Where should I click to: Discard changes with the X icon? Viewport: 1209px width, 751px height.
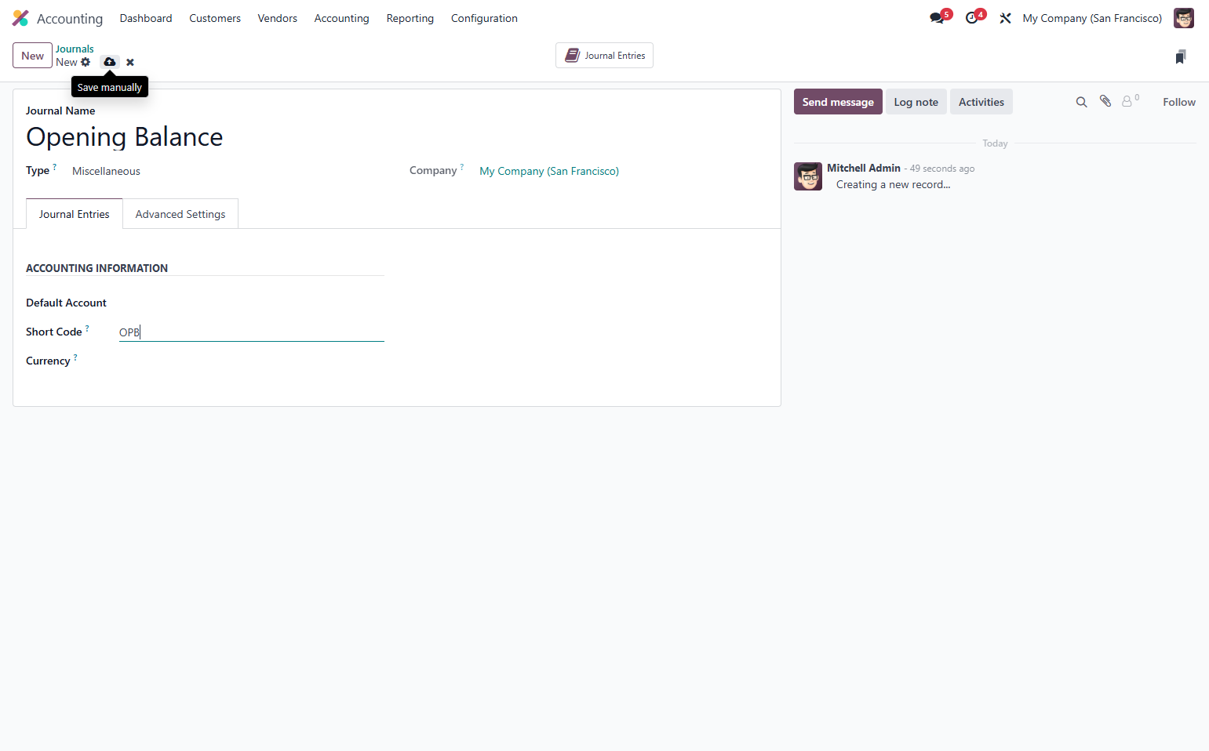[130, 62]
